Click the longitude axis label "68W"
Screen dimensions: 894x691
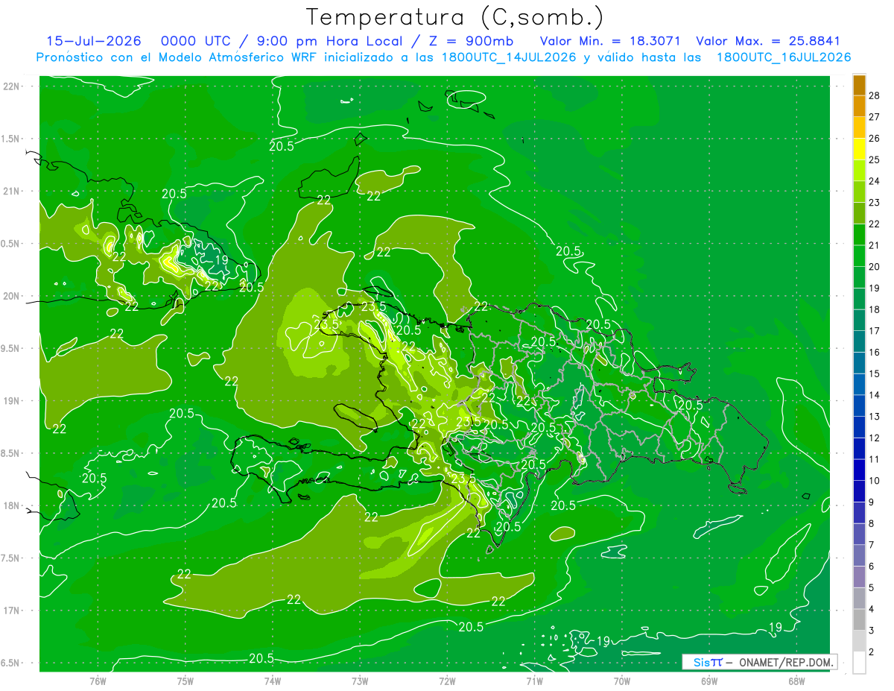(x=796, y=681)
